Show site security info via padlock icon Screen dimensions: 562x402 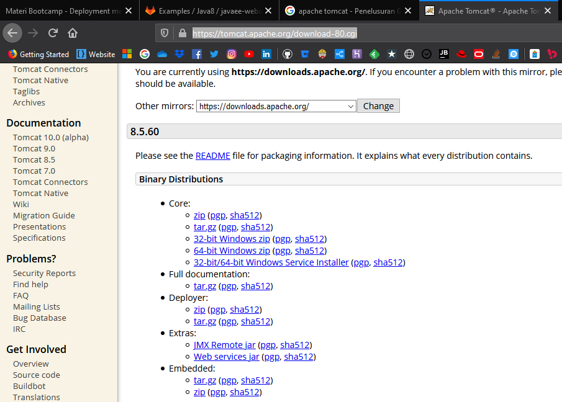(183, 33)
